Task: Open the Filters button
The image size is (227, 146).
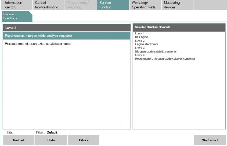Action: (83, 140)
